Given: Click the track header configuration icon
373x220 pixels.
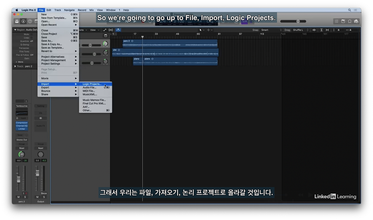Looking at the screenshot, I should coord(105,36).
